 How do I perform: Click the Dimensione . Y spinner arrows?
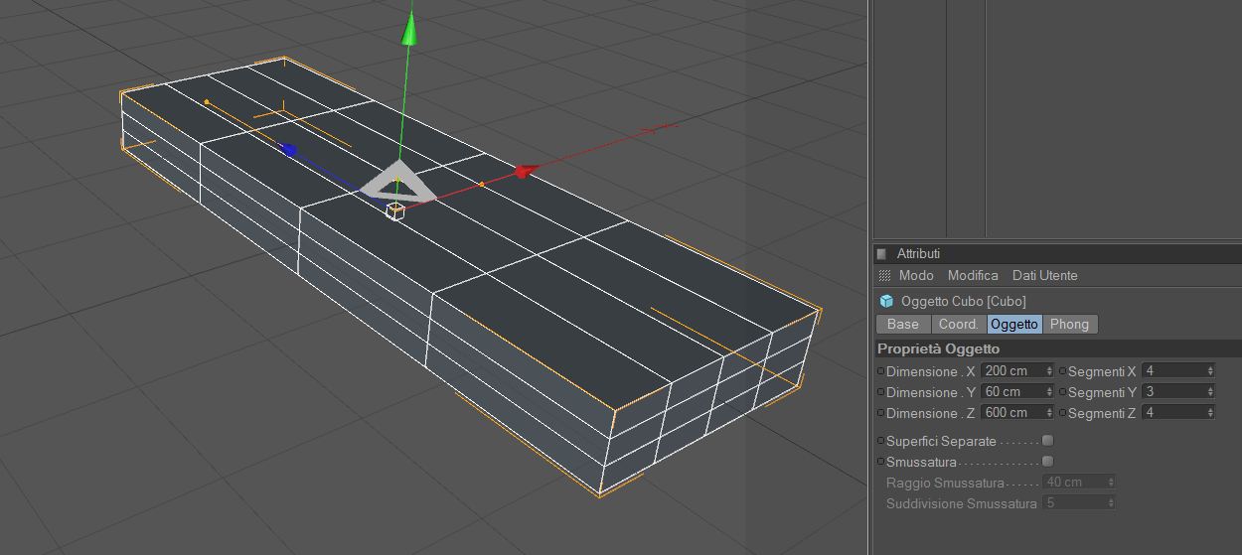(1049, 391)
